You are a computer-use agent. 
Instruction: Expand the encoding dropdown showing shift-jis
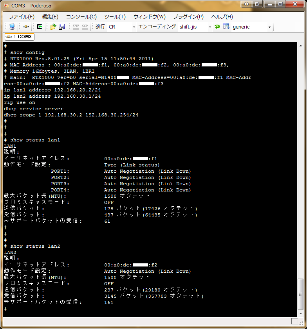pos(195,27)
